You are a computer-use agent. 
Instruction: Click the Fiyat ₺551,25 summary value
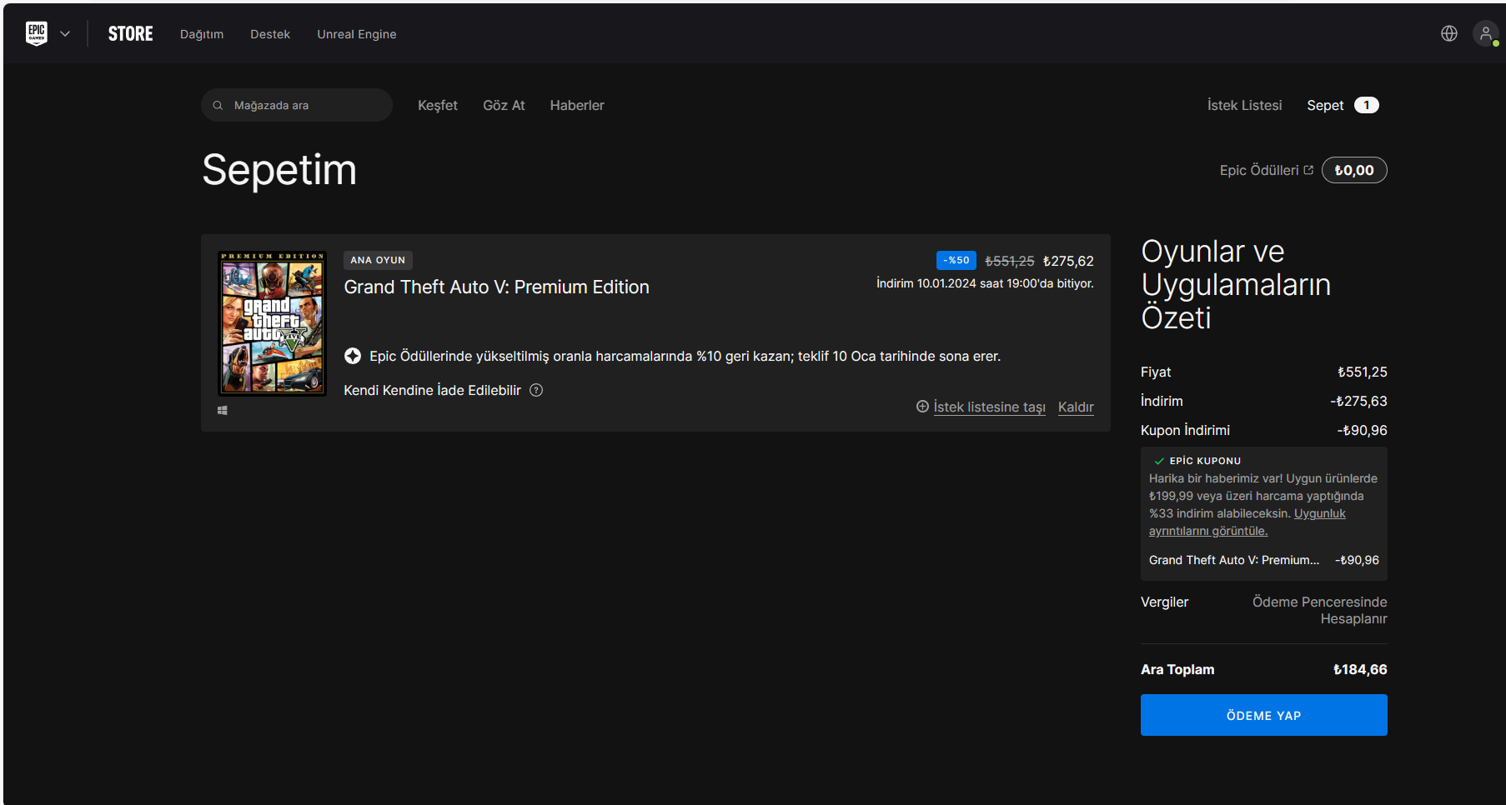(1363, 372)
